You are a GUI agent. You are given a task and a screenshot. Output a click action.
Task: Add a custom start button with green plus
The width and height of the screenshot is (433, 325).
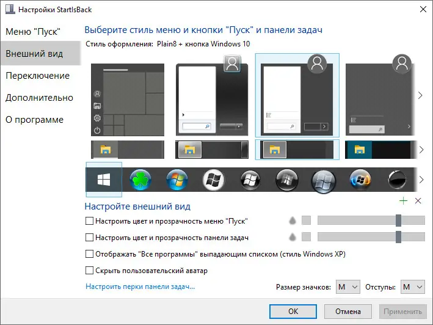pos(404,201)
